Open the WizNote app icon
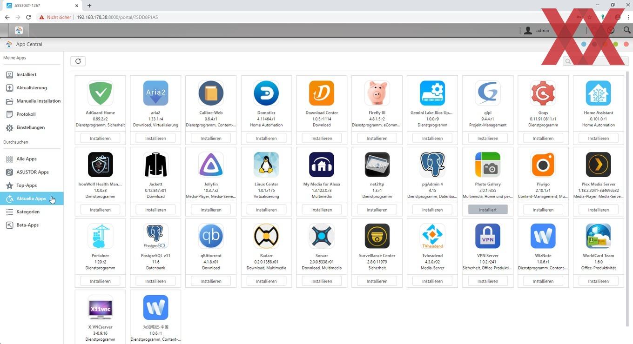633x344 pixels. point(543,236)
